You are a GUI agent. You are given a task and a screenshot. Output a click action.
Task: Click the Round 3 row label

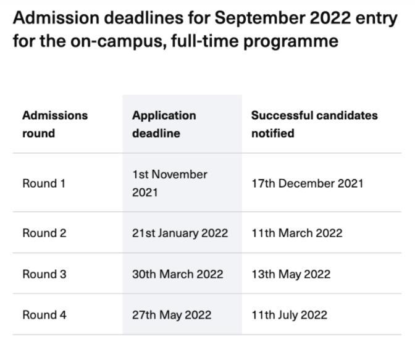44,274
